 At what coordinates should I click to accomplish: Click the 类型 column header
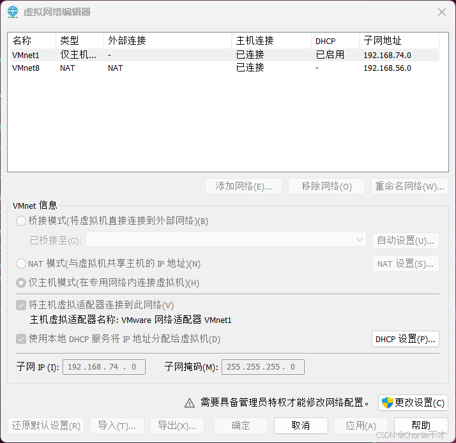80,40
